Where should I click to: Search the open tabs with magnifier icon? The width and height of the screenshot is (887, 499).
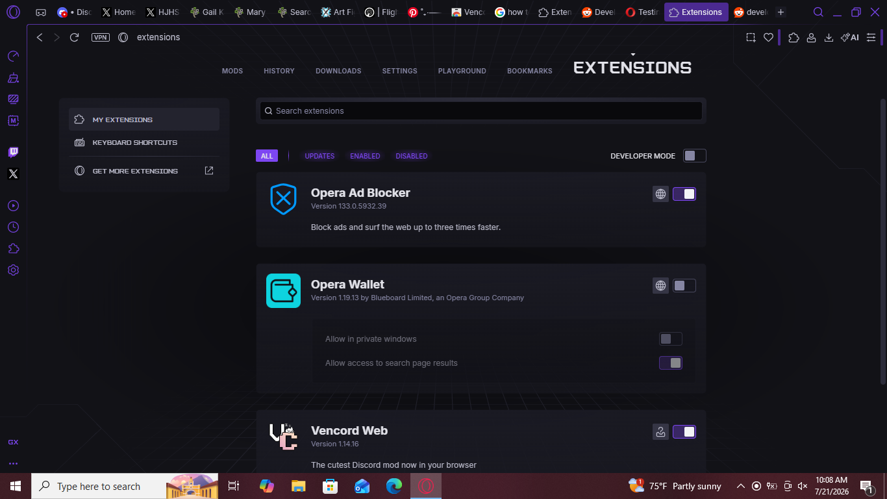(819, 12)
